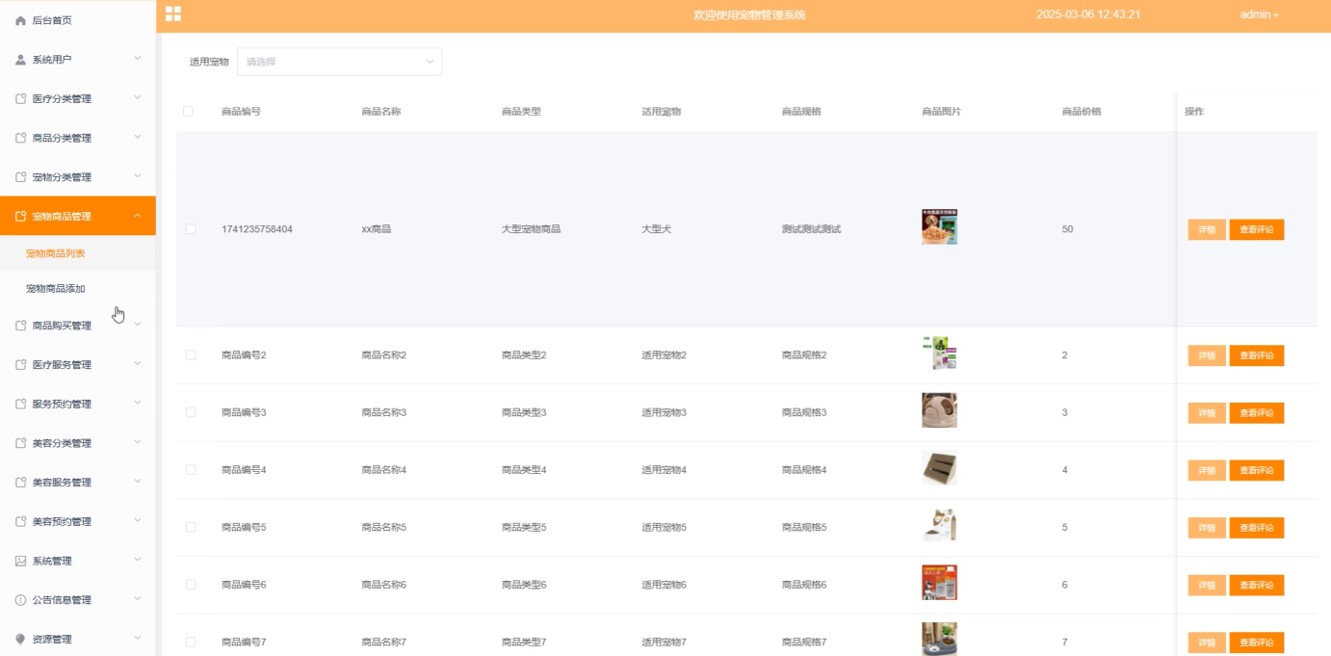Screen dimensions: 1331x656
Task: Click 详情 for 商品名称3 row
Action: click(1207, 413)
